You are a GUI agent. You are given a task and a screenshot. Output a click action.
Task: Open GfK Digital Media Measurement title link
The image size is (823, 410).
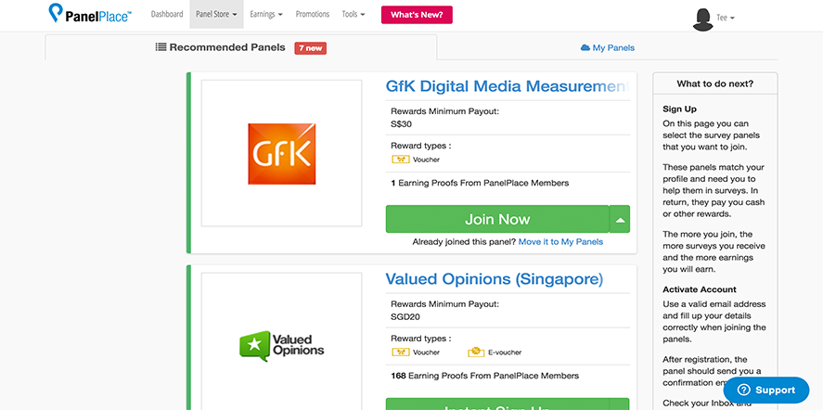(507, 86)
